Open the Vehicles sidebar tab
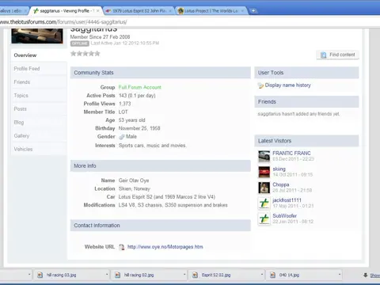 click(x=39, y=149)
